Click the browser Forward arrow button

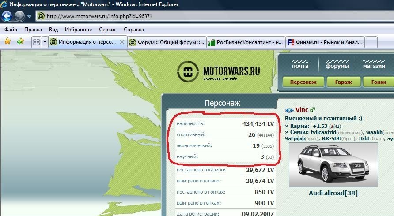point(19,16)
